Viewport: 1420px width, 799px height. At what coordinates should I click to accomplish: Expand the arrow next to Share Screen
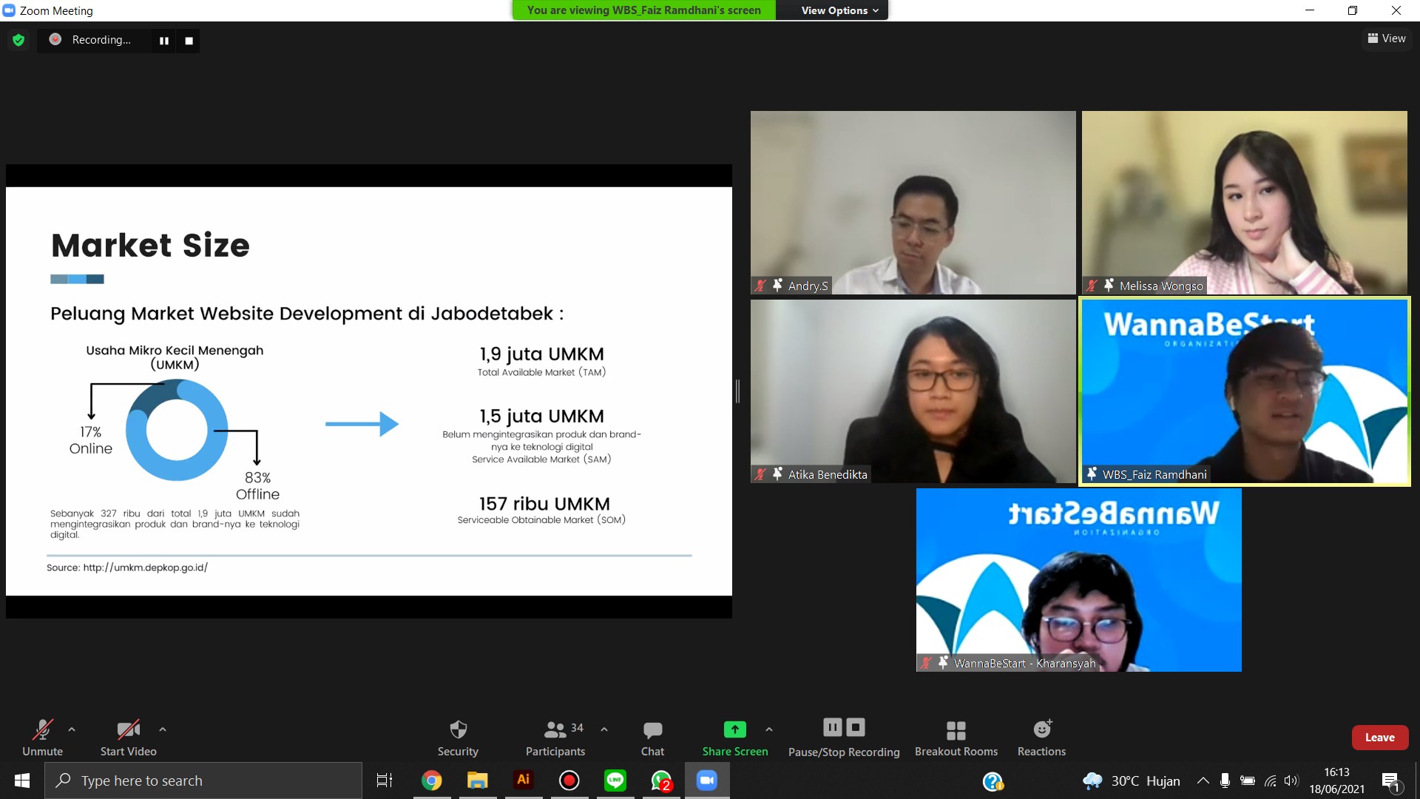tap(769, 729)
